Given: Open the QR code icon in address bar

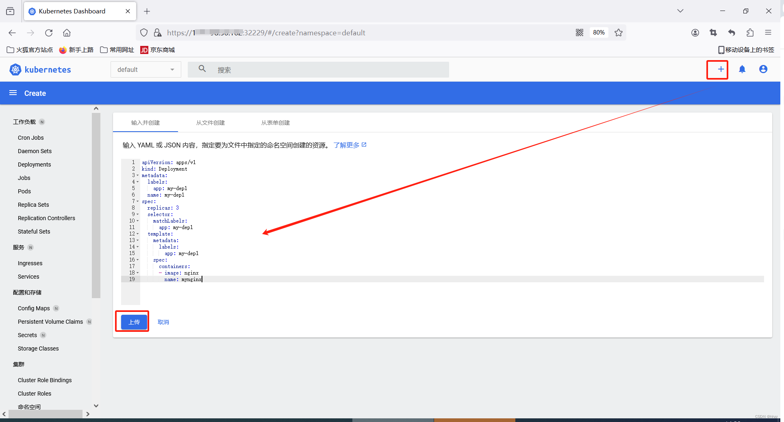Looking at the screenshot, I should (x=580, y=32).
